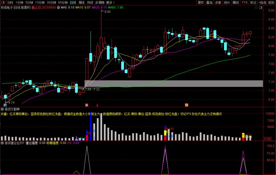Add stock via +自选 button
The width and height of the screenshot is (276, 175).
(262, 2)
